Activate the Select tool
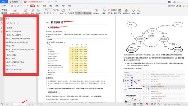 point(4,13)
